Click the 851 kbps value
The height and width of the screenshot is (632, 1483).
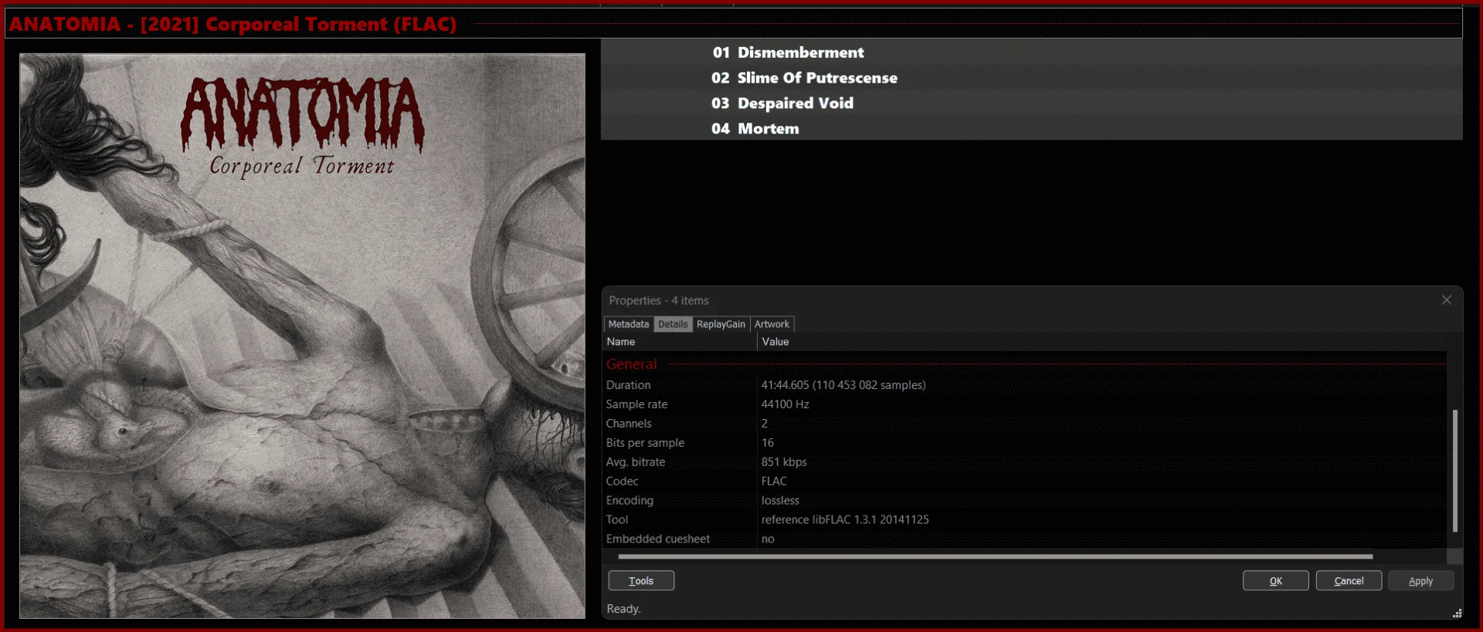click(x=784, y=462)
